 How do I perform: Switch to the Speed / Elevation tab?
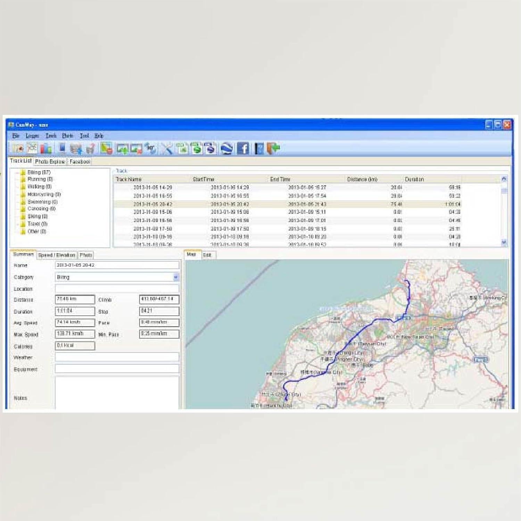coord(57,255)
